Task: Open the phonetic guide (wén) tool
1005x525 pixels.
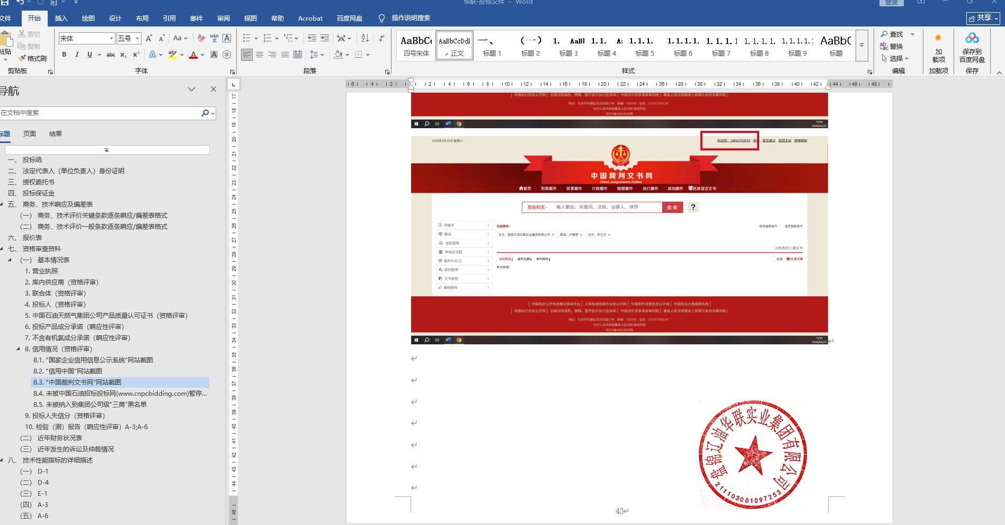Action: pyautogui.click(x=214, y=38)
